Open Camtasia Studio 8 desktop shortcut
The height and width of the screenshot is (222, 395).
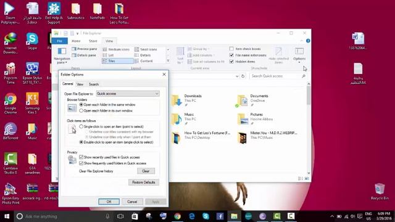(10, 163)
